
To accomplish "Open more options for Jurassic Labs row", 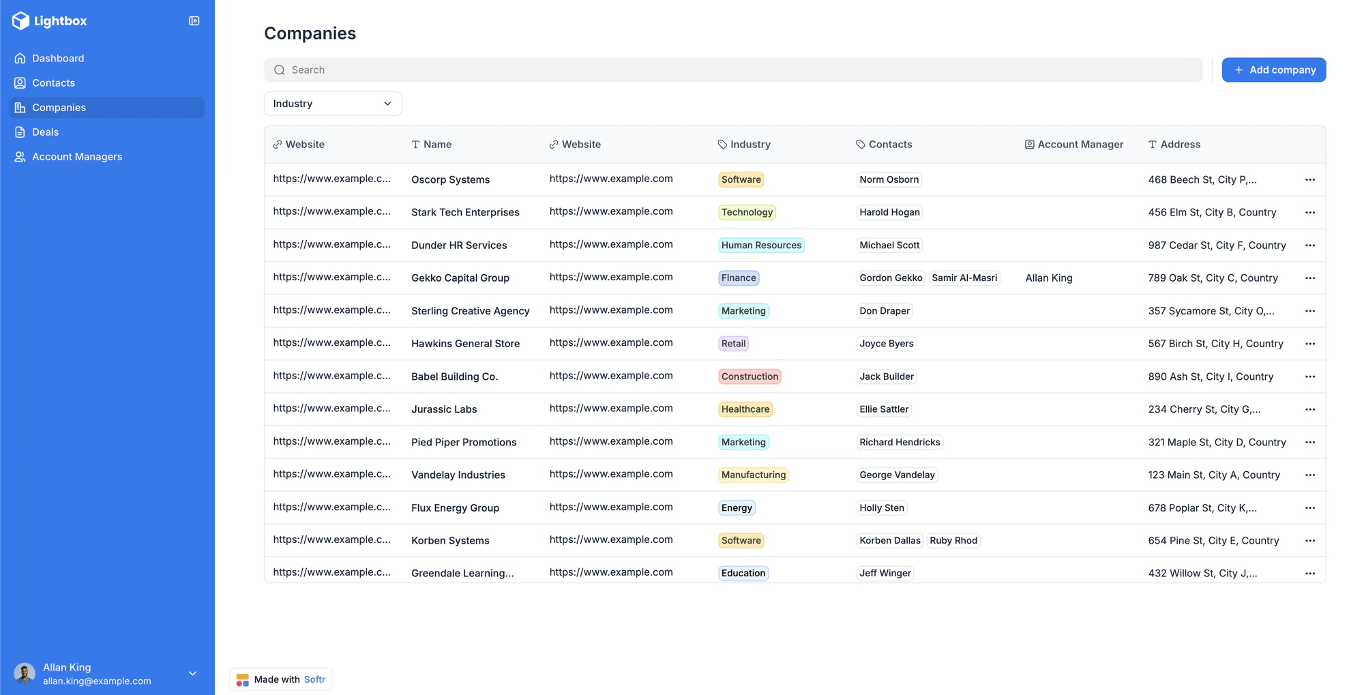I will tap(1309, 409).
